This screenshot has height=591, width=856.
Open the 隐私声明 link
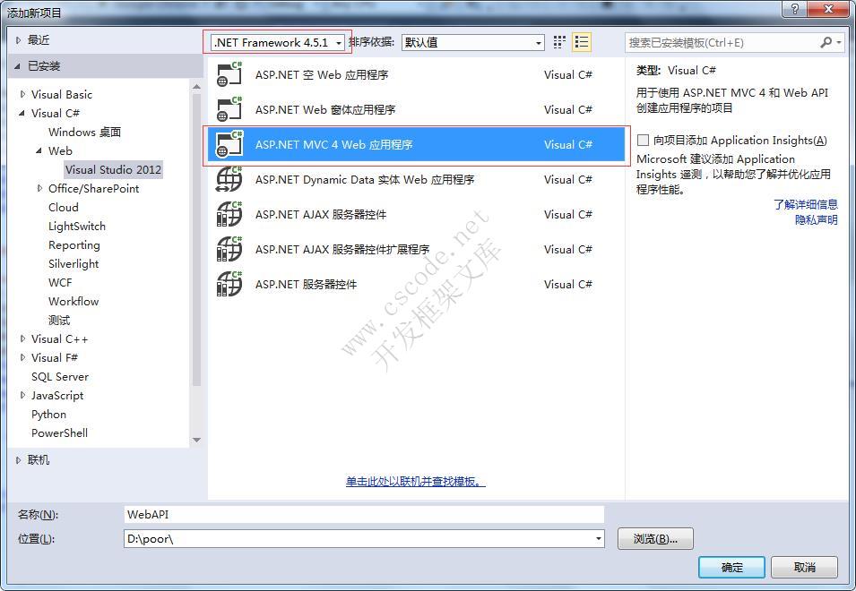coord(817,219)
